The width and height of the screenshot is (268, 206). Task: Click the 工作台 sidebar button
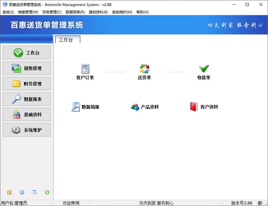click(26, 53)
